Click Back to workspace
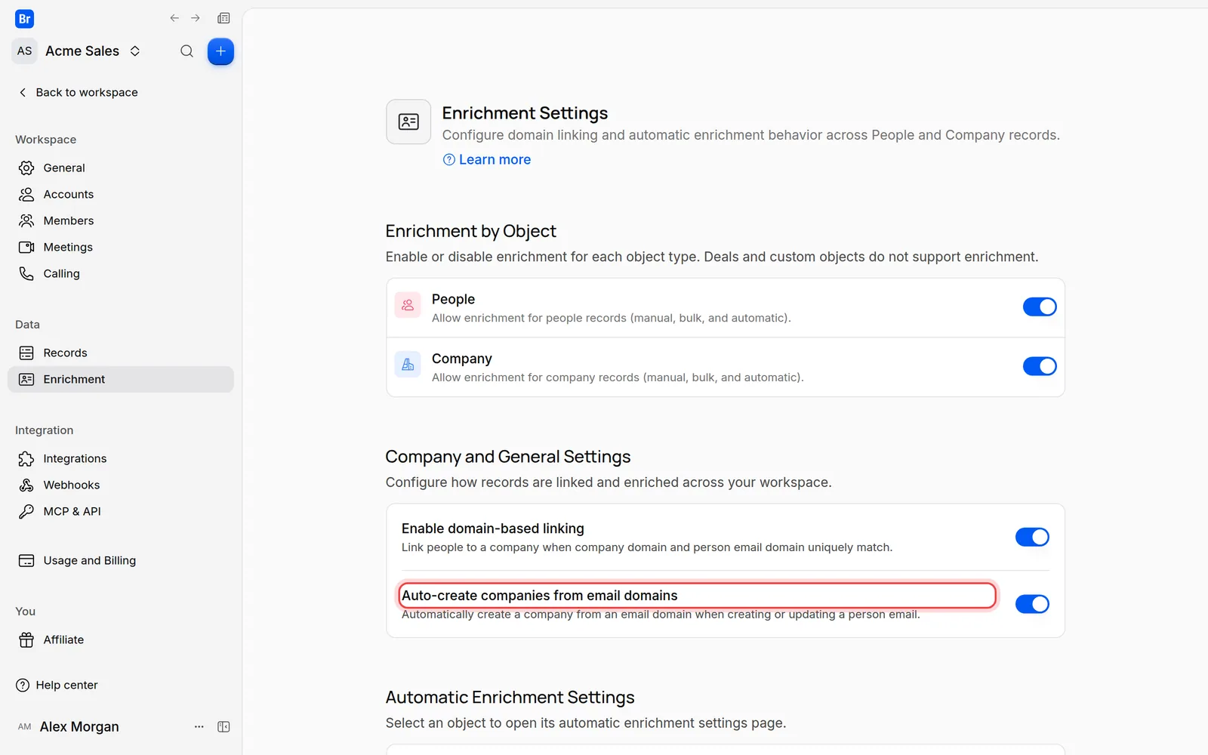 78,92
